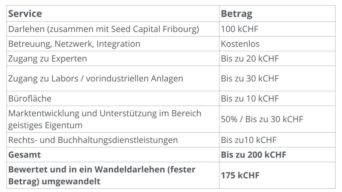Select the Marktentwicklung und Unterstützung cell
This screenshot has height=192, width=342.
[x=105, y=119]
